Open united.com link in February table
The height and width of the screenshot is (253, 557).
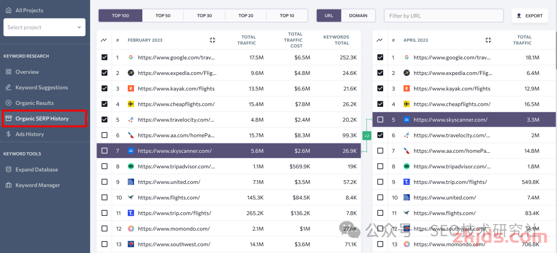tap(169, 182)
